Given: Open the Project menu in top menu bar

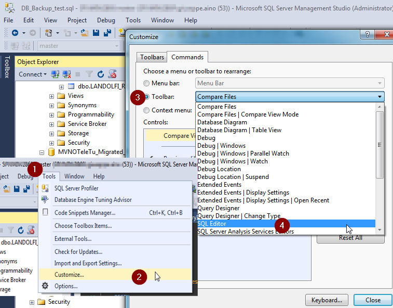Looking at the screenshot, I should point(77,20).
